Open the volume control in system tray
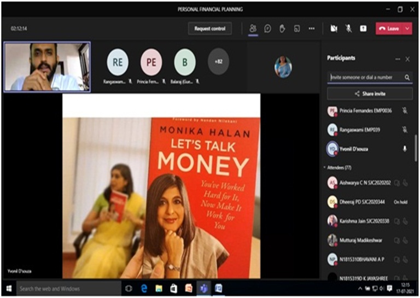Image resolution: width=420 pixels, height=298 pixels. coord(382,288)
